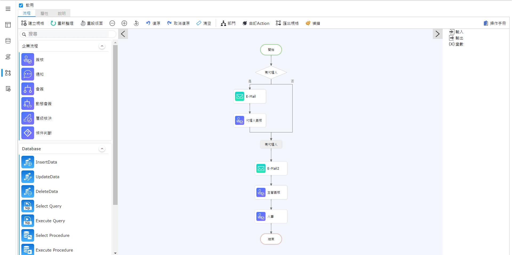Open the 部門 department option
The image size is (512, 255).
228,23
